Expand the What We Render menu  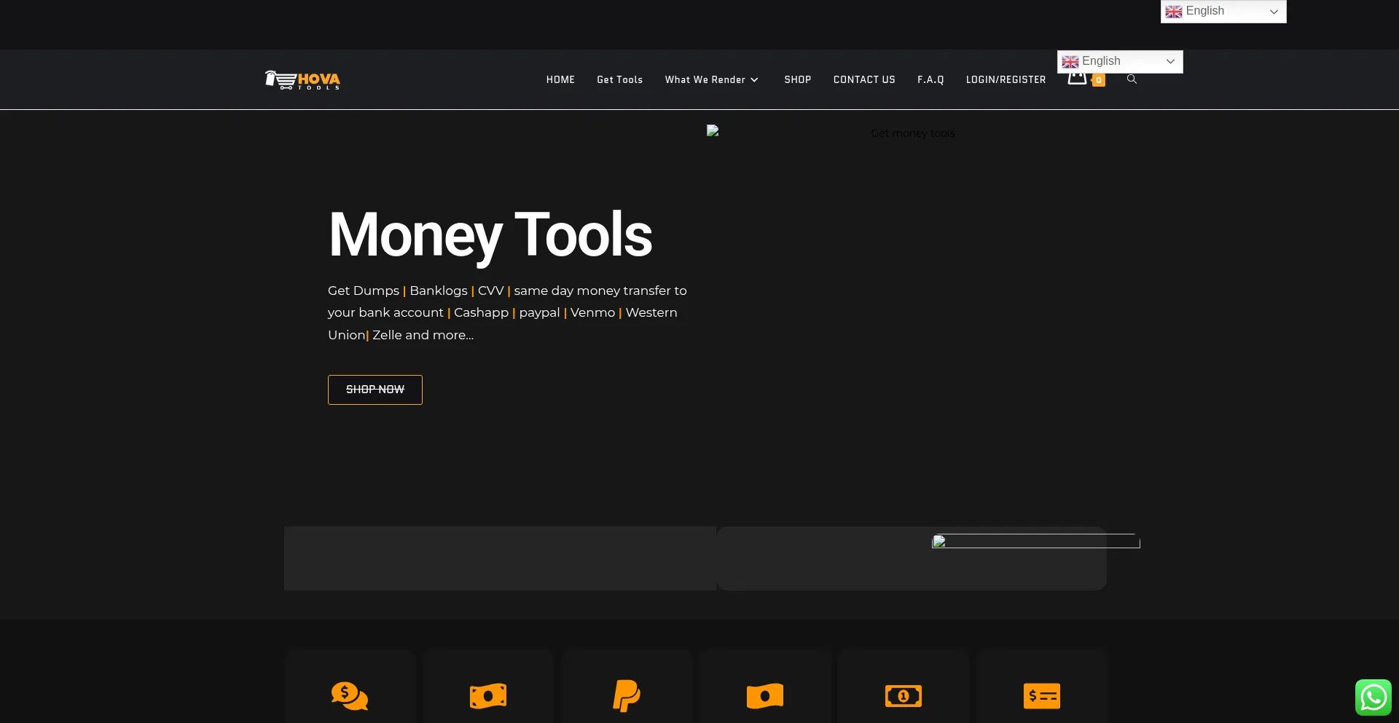(x=711, y=80)
